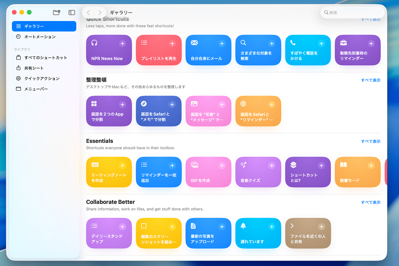Click the 整理整頓 section heading
Screen dimensions: 399x266
point(96,80)
